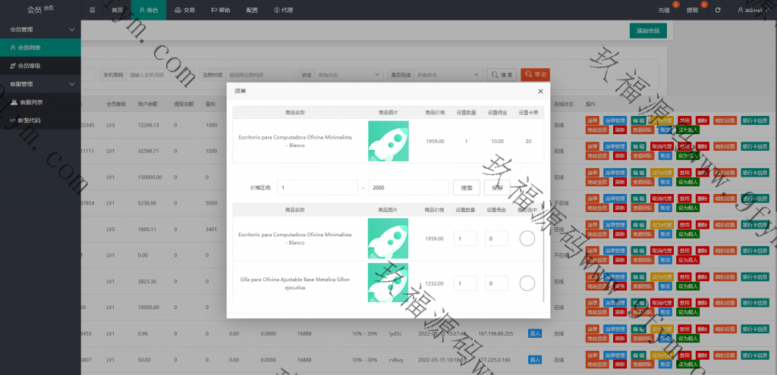Click the 搜索 button in price range row
Viewport: 777px width, 375px height.
[466, 187]
